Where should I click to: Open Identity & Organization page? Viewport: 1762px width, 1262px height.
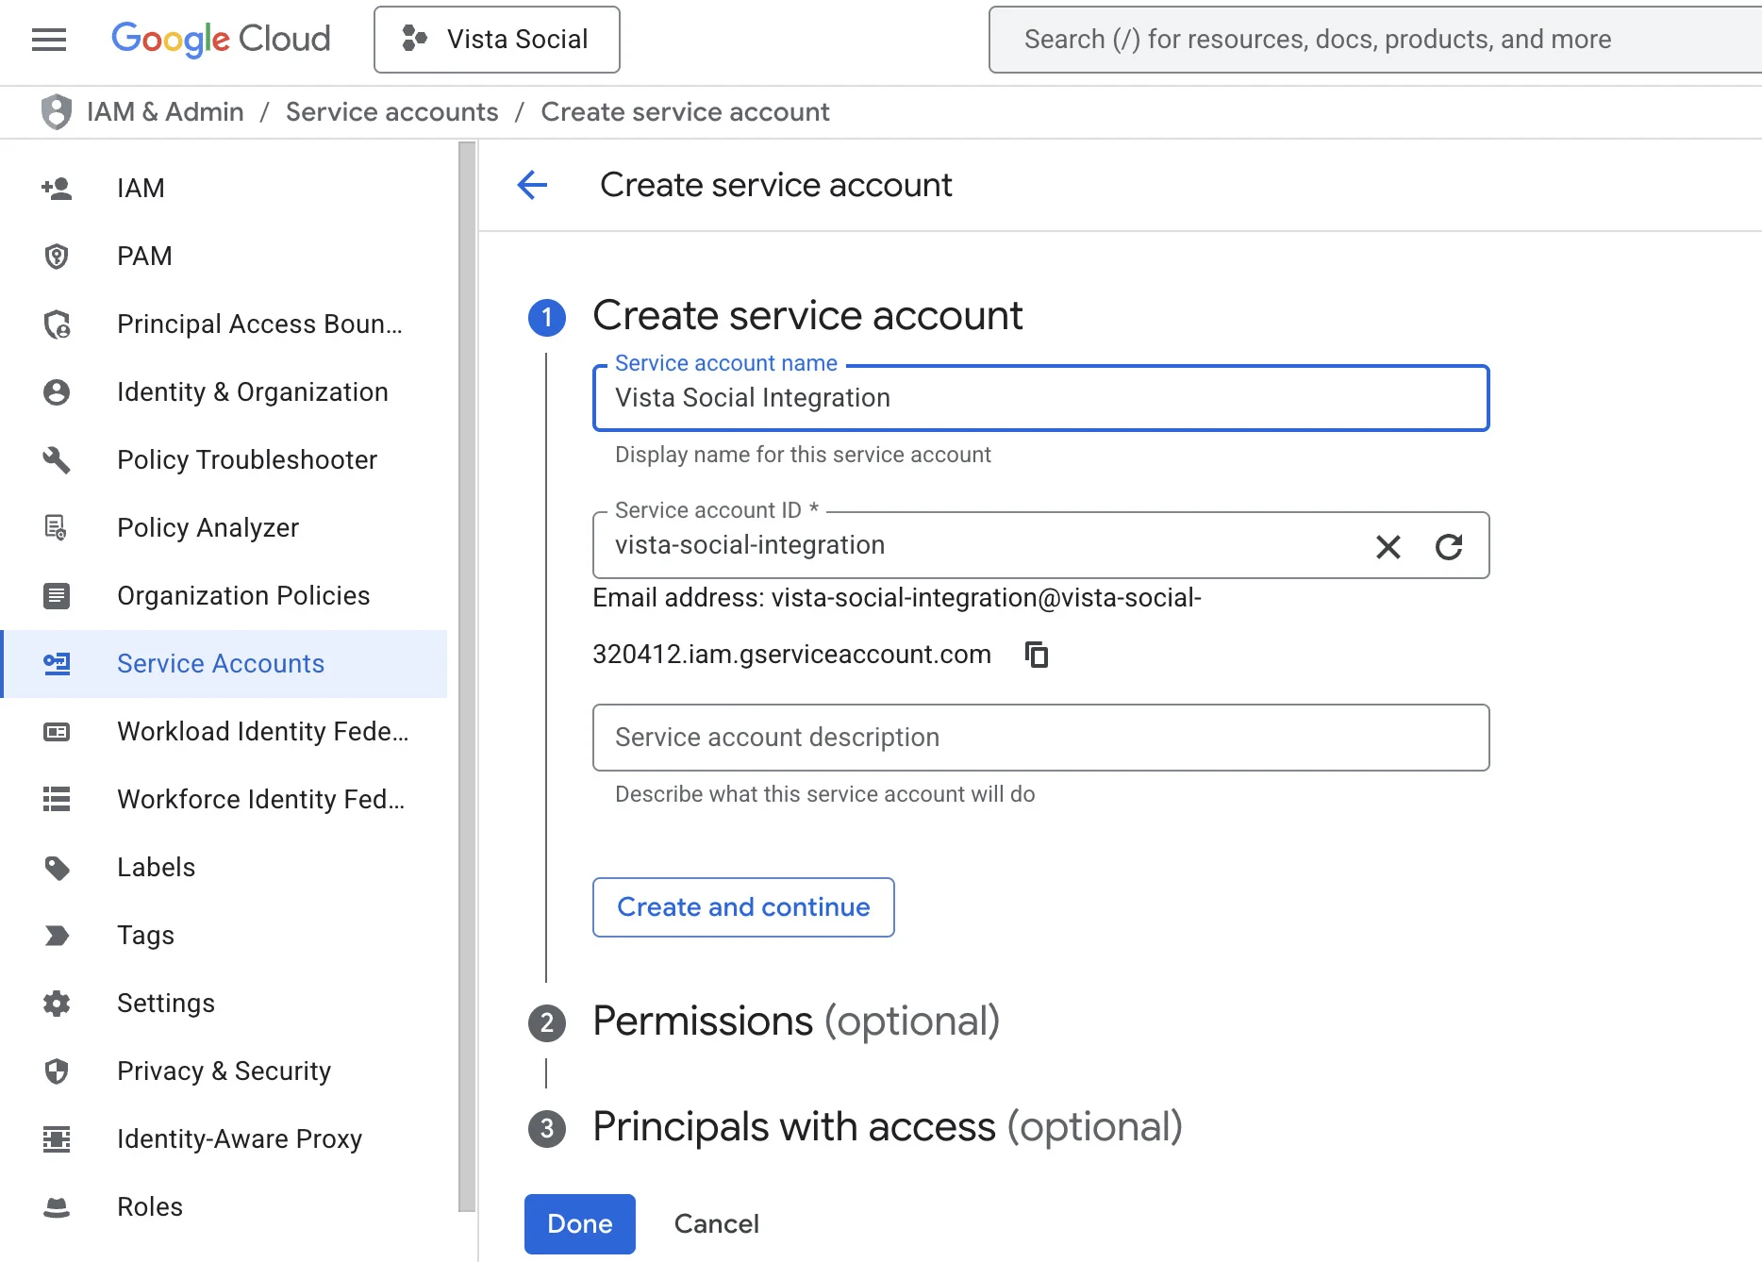click(x=253, y=392)
